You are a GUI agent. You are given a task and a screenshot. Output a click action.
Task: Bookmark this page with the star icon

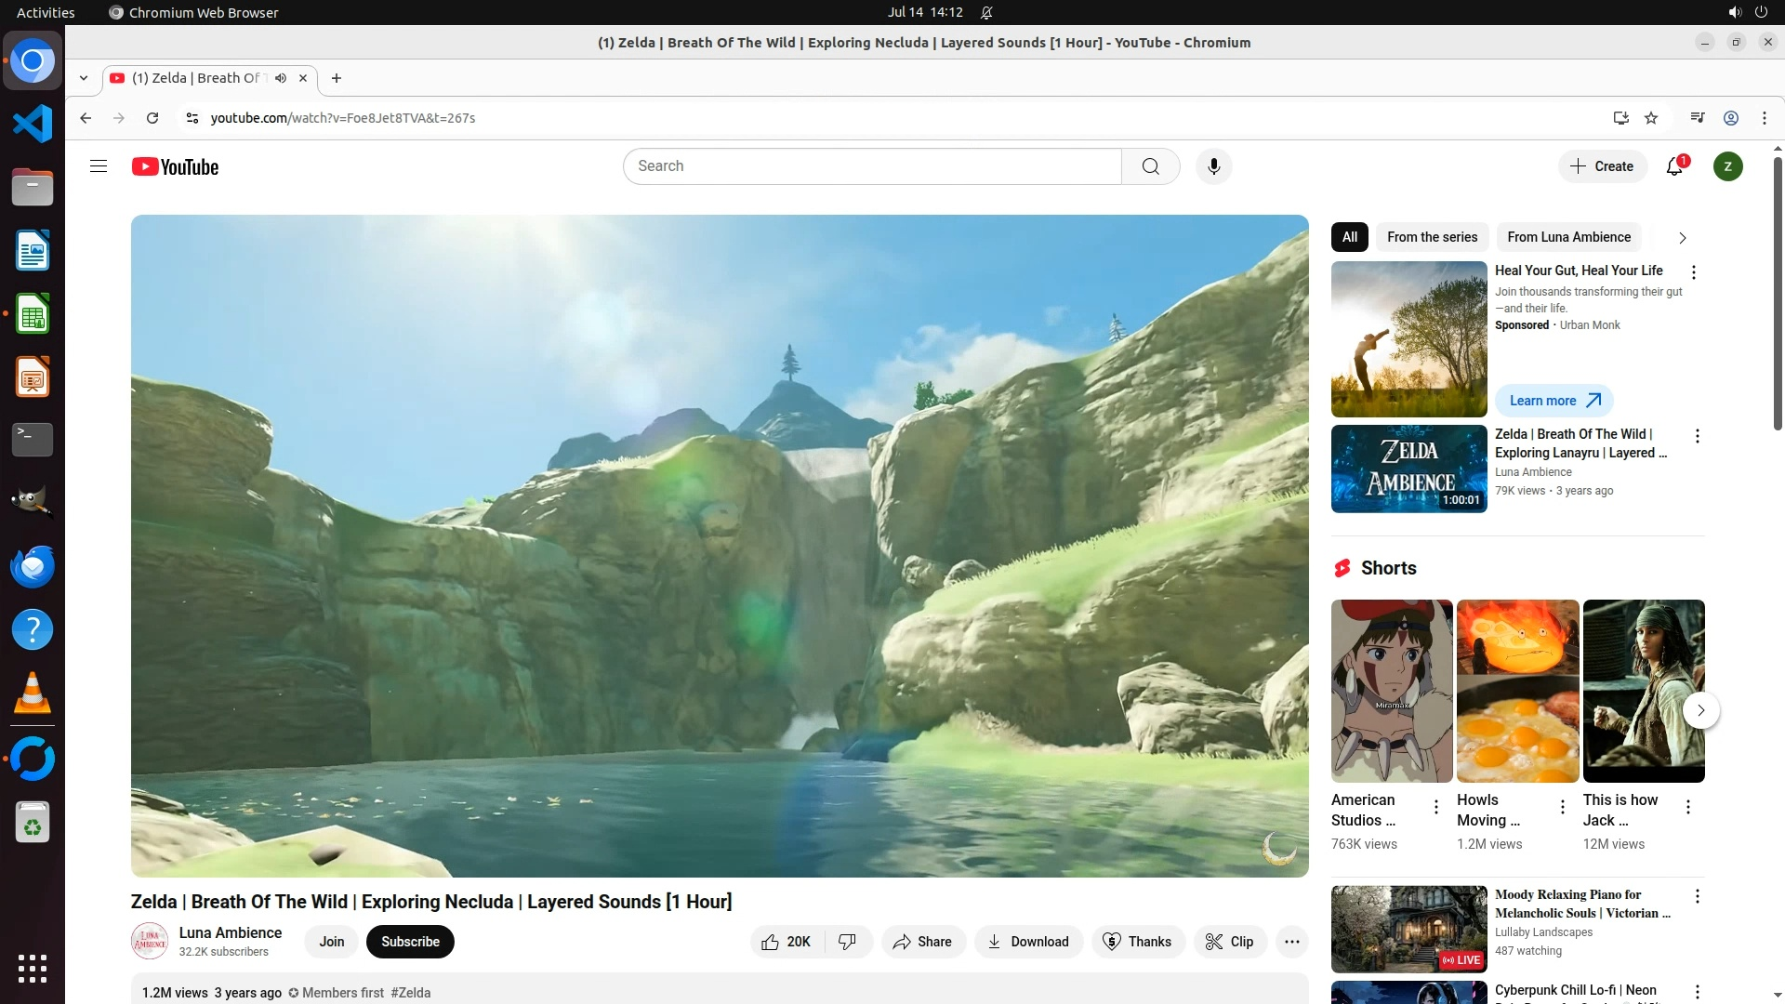click(x=1651, y=118)
